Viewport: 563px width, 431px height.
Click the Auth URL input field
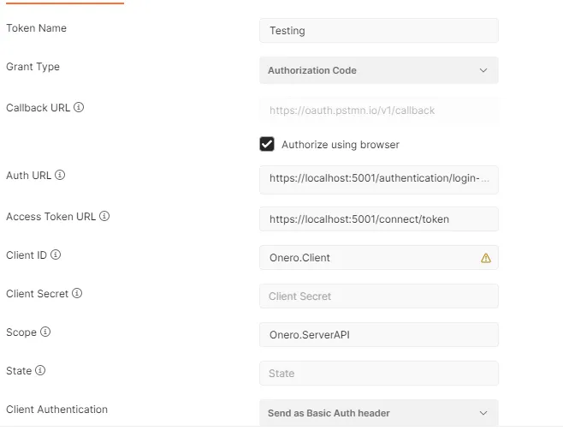378,180
